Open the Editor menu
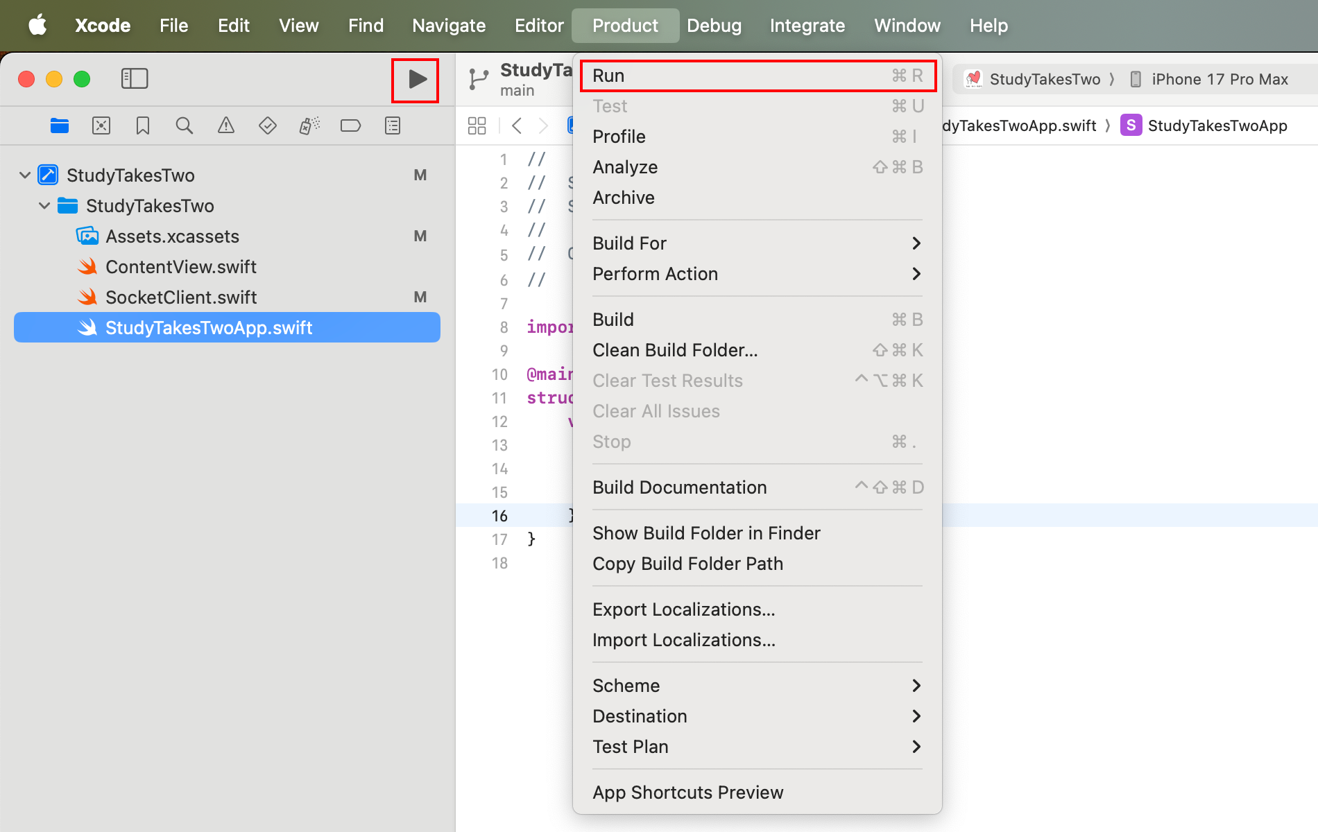 point(539,26)
